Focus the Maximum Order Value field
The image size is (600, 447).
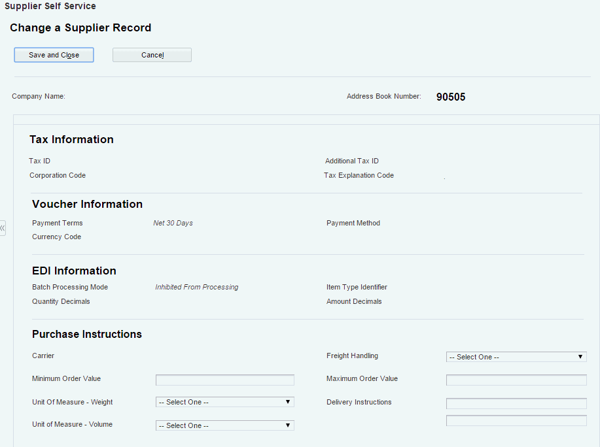[x=516, y=380]
